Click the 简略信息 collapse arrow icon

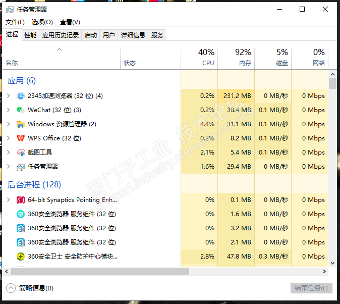pos(11,288)
